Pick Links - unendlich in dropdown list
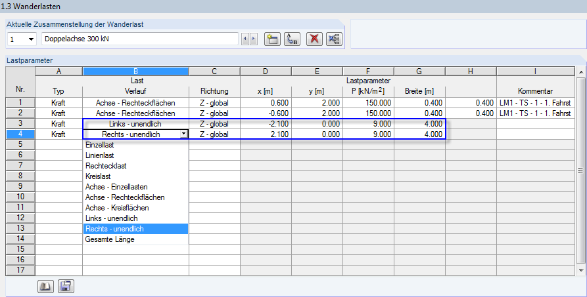 [x=135, y=218]
